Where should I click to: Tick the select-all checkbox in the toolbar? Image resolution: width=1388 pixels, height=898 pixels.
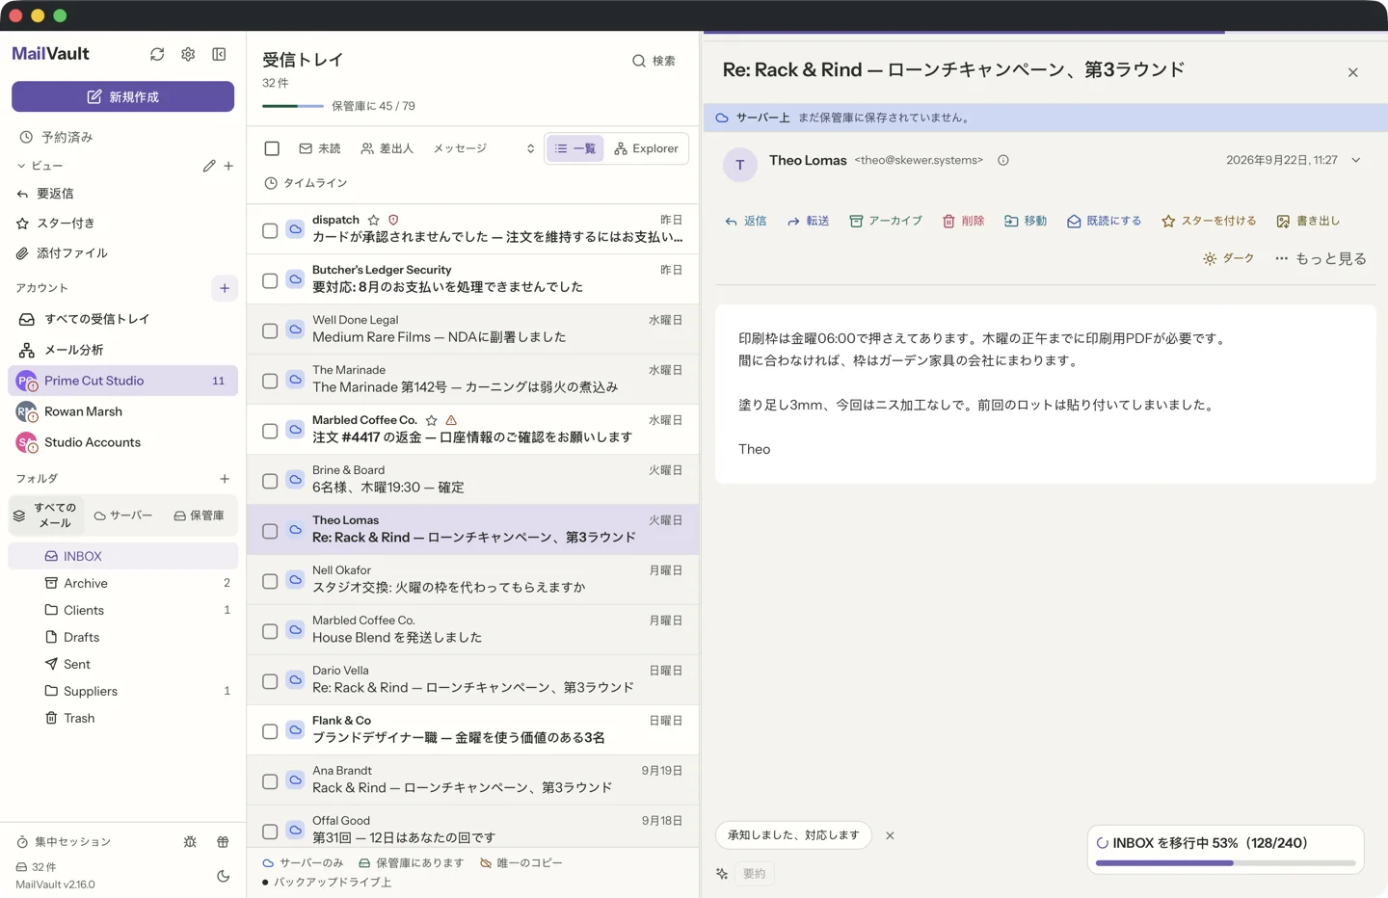(272, 148)
